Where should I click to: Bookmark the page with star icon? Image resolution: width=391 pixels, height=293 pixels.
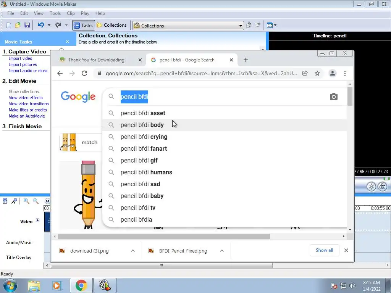point(317,73)
